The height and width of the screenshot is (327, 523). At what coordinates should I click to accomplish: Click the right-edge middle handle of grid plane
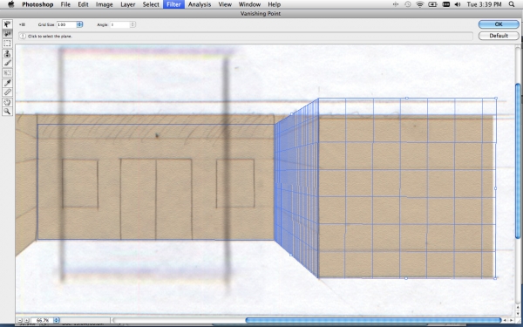[x=495, y=188]
